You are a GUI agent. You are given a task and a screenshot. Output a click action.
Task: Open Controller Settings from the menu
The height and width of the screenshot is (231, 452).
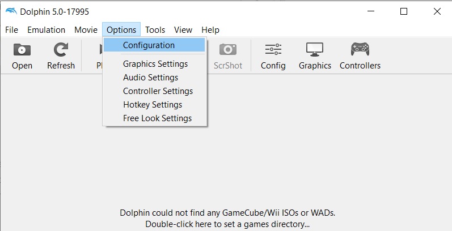pos(158,91)
